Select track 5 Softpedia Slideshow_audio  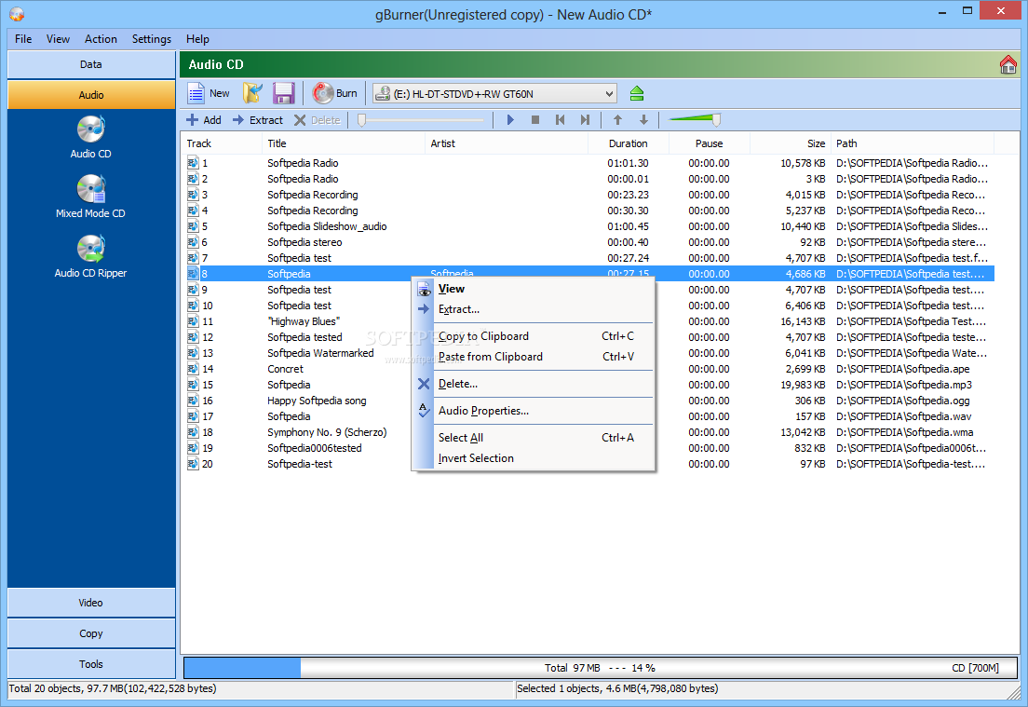click(x=588, y=226)
